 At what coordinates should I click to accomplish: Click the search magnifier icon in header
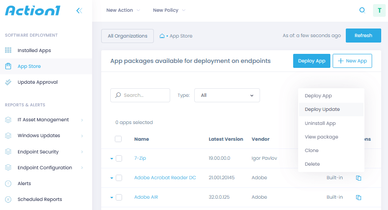(x=362, y=10)
